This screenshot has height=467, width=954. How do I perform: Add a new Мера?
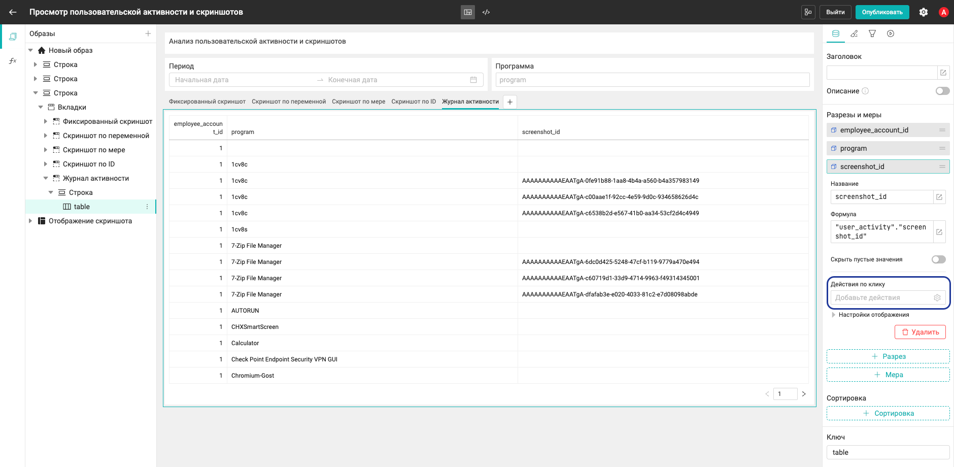[x=888, y=375]
